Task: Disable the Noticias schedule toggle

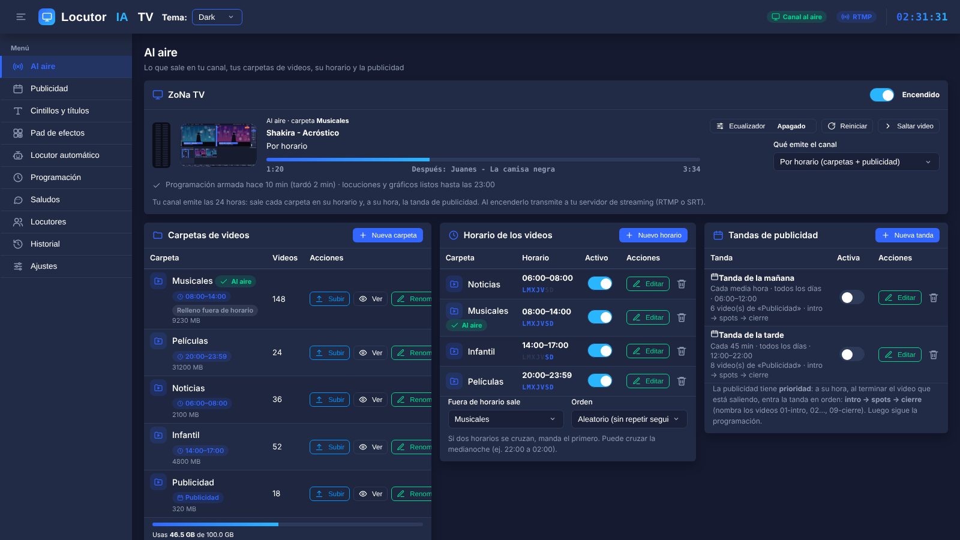Action: click(600, 284)
